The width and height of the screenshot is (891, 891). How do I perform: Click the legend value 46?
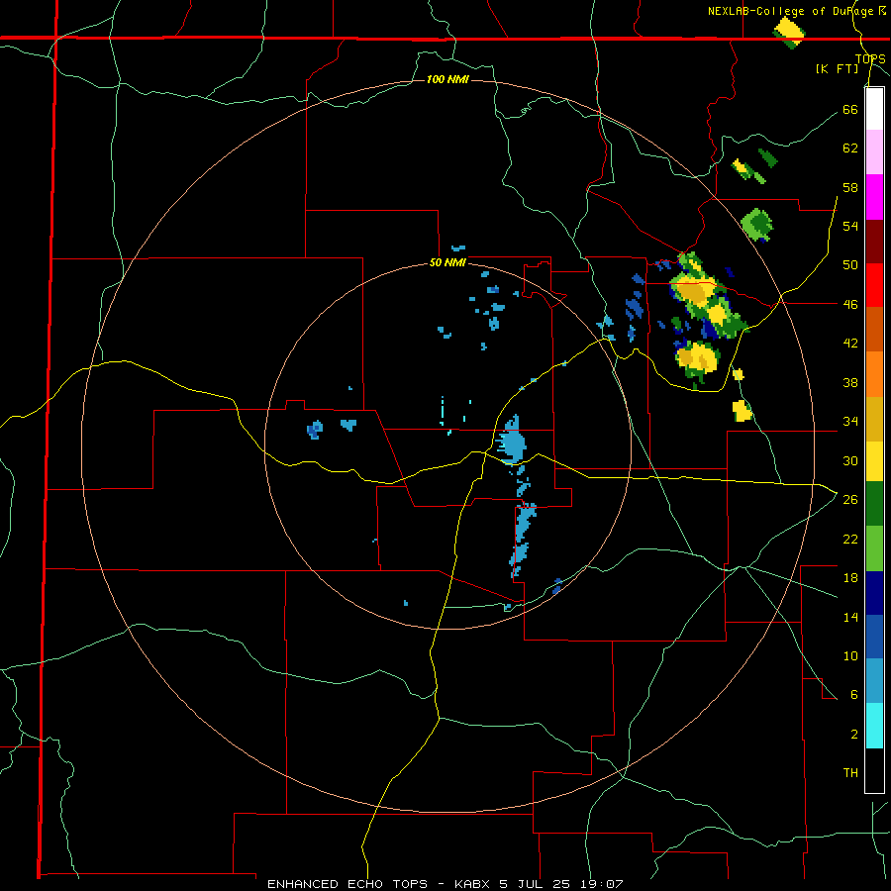click(x=850, y=305)
